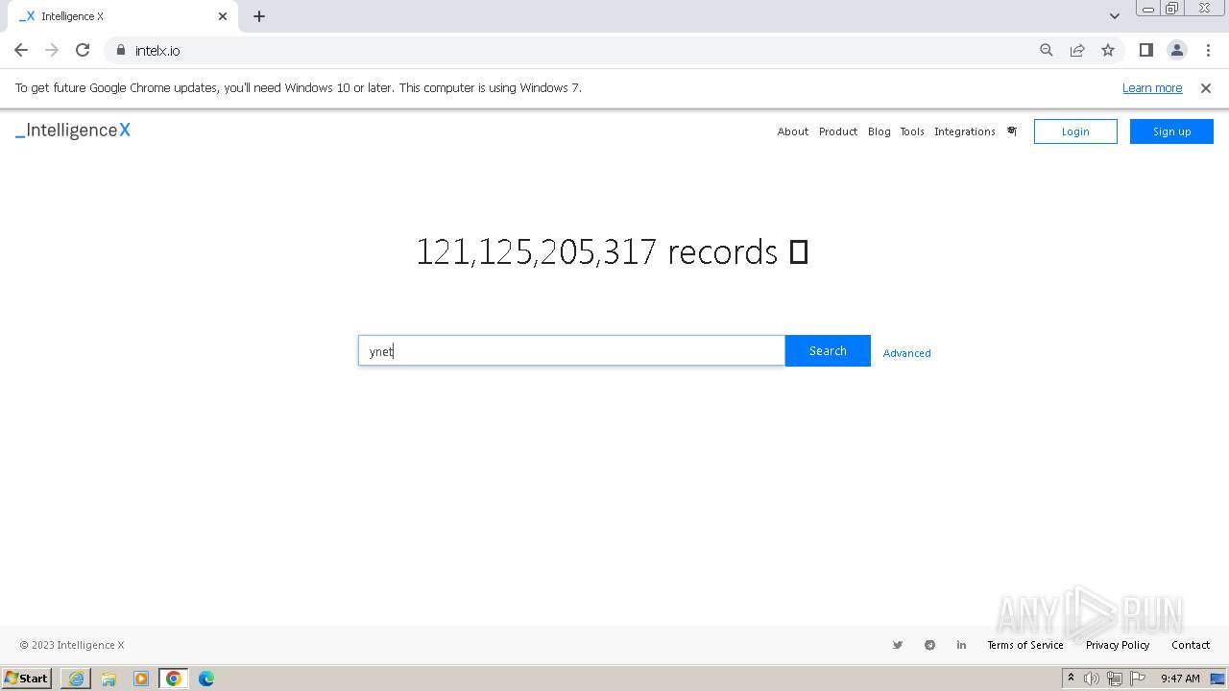The image size is (1229, 691).
Task: Open the LinkedIn icon in footer
Action: pyautogui.click(x=961, y=645)
